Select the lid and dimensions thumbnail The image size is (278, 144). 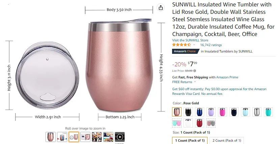[x=74, y=137]
